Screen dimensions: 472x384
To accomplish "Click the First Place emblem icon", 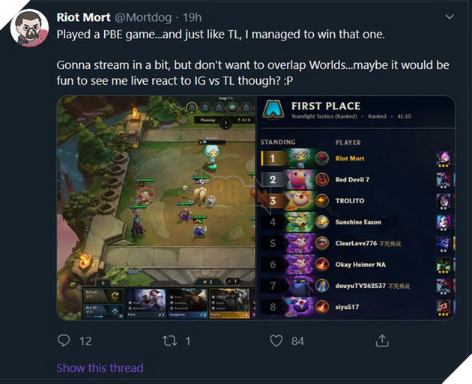I will coord(273,109).
